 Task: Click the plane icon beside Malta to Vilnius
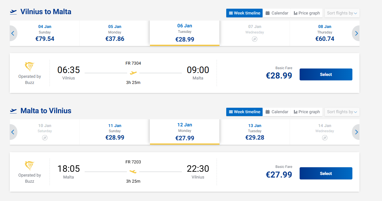point(13,111)
